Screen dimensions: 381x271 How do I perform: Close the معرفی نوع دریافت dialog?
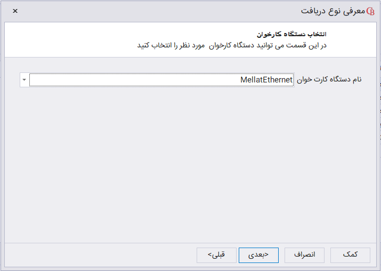pyautogui.click(x=15, y=11)
